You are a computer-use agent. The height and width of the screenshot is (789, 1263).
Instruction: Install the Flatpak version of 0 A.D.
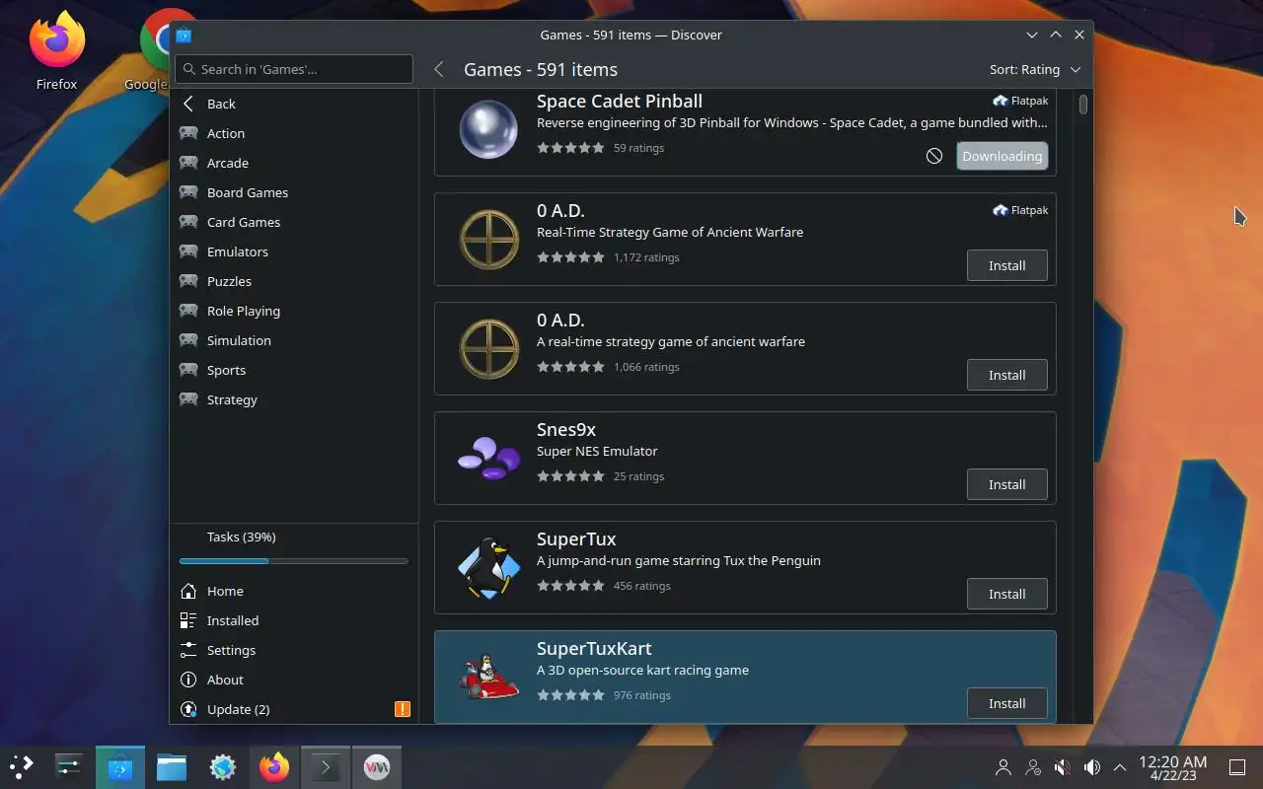pyautogui.click(x=1006, y=265)
